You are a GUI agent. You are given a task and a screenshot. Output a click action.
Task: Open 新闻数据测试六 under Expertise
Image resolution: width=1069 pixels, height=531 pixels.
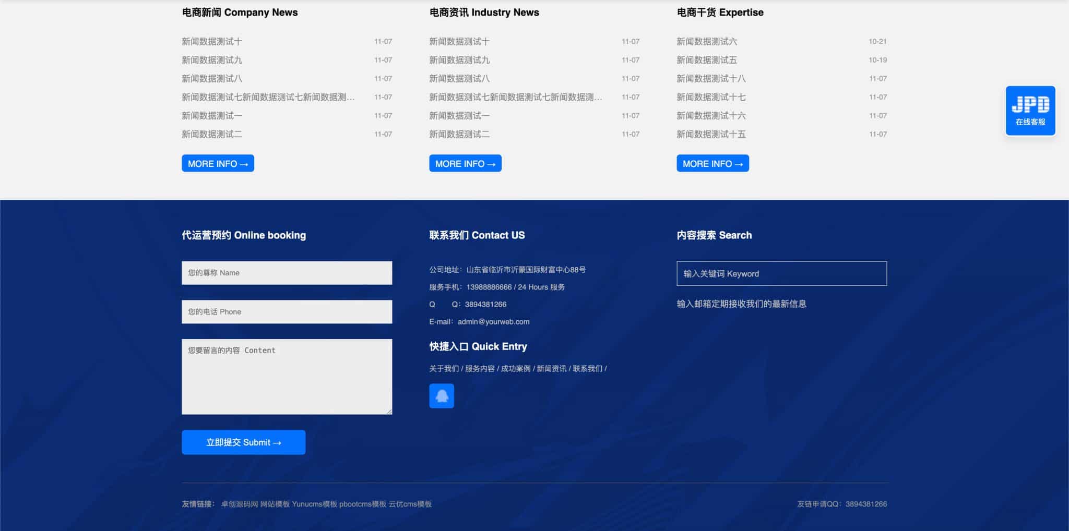tap(707, 41)
